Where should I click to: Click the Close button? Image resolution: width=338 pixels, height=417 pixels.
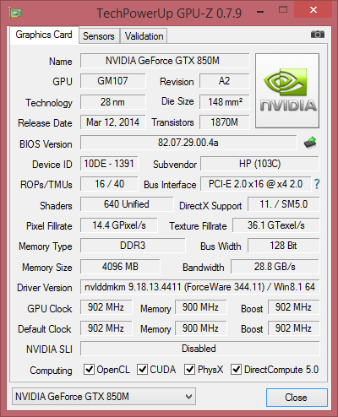click(297, 398)
